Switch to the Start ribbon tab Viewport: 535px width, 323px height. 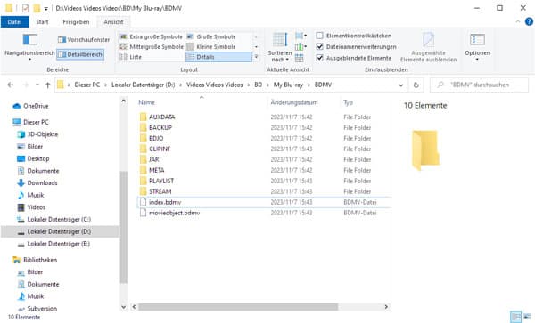[x=42, y=21]
